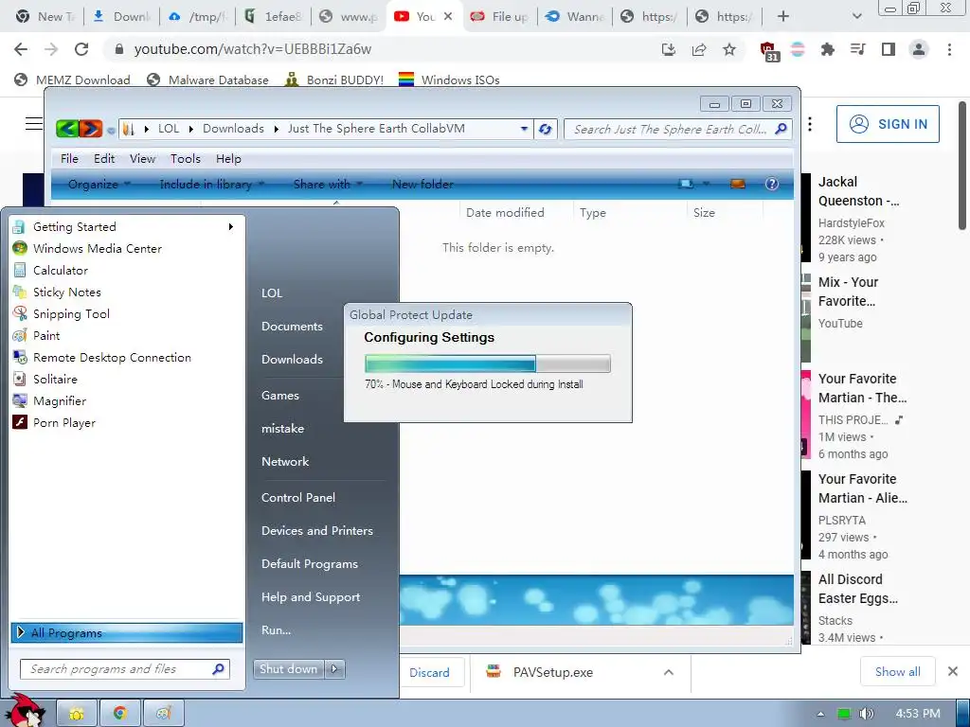The width and height of the screenshot is (970, 727).
Task: Close the download bar with X
Action: pos(953,671)
